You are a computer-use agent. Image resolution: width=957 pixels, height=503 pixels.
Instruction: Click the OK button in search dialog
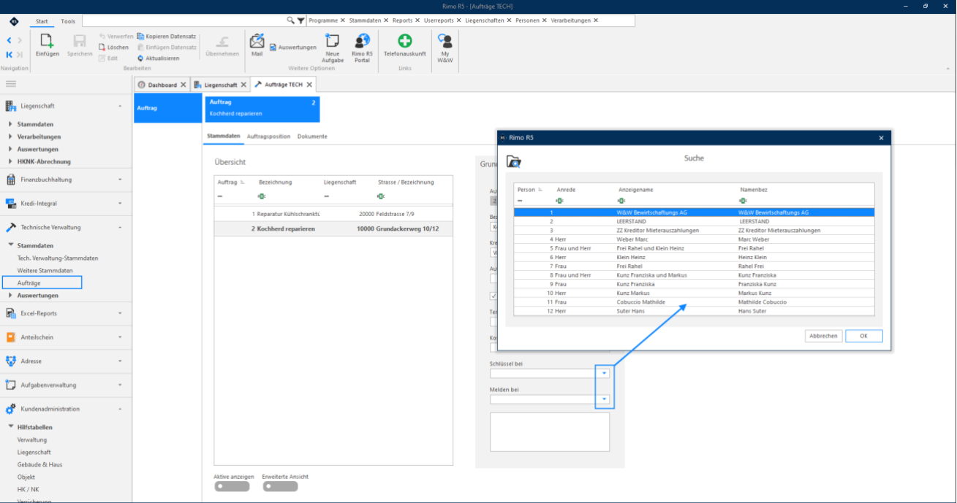(x=863, y=336)
